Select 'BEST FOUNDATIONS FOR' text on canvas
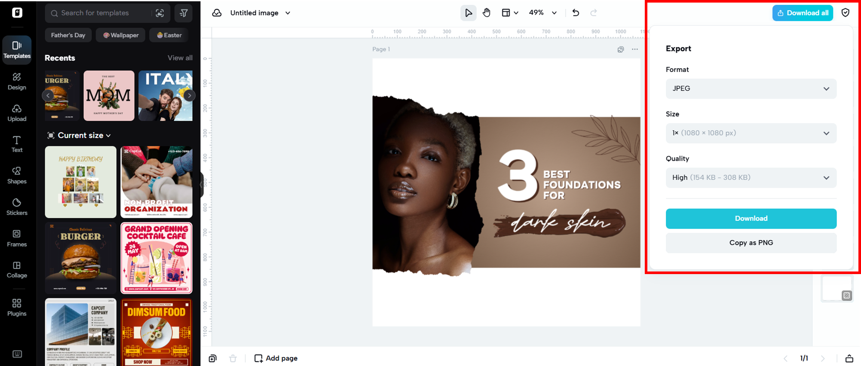This screenshot has width=861, height=366. (582, 185)
